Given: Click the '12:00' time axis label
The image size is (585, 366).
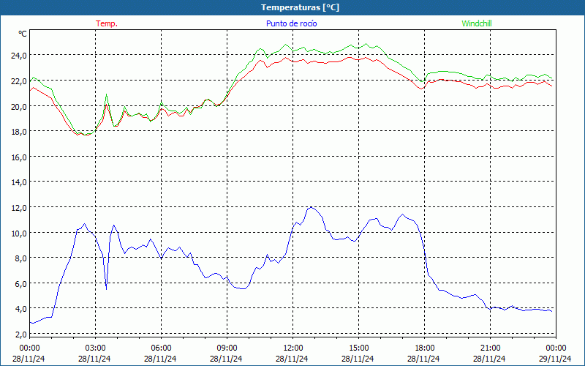Looking at the screenshot, I should [293, 348].
